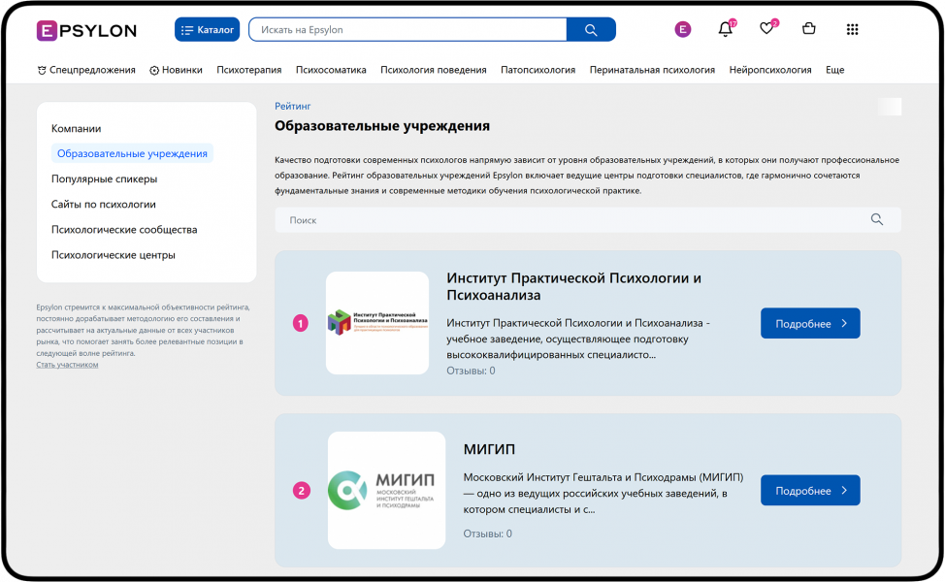Open the Каталог menu button
This screenshot has height=582, width=945.
point(208,29)
